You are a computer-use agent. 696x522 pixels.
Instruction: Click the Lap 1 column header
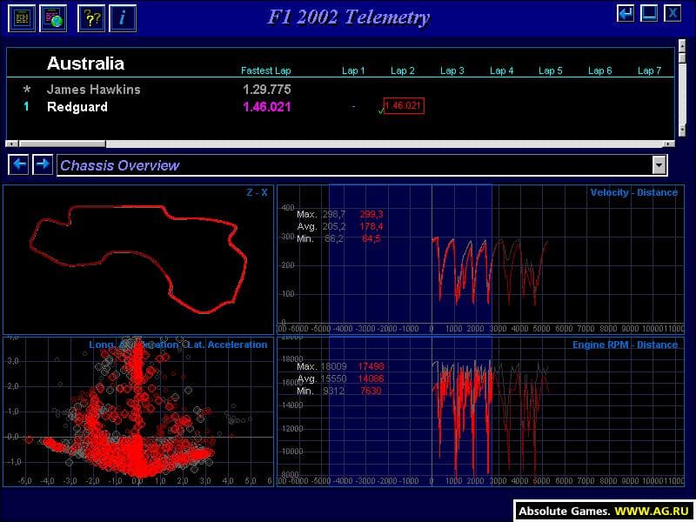tap(353, 70)
